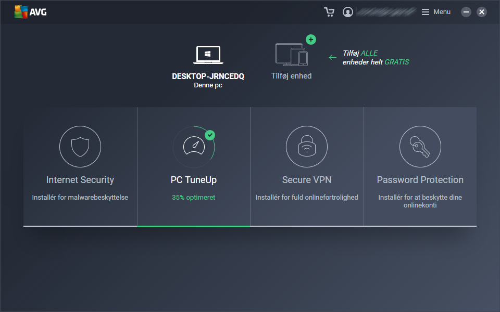Screen dimensions: 500x312
Task: Select the PC TuneUp title
Action: click(x=194, y=180)
